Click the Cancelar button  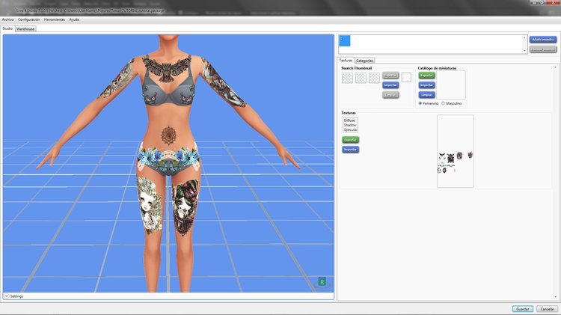click(x=547, y=309)
